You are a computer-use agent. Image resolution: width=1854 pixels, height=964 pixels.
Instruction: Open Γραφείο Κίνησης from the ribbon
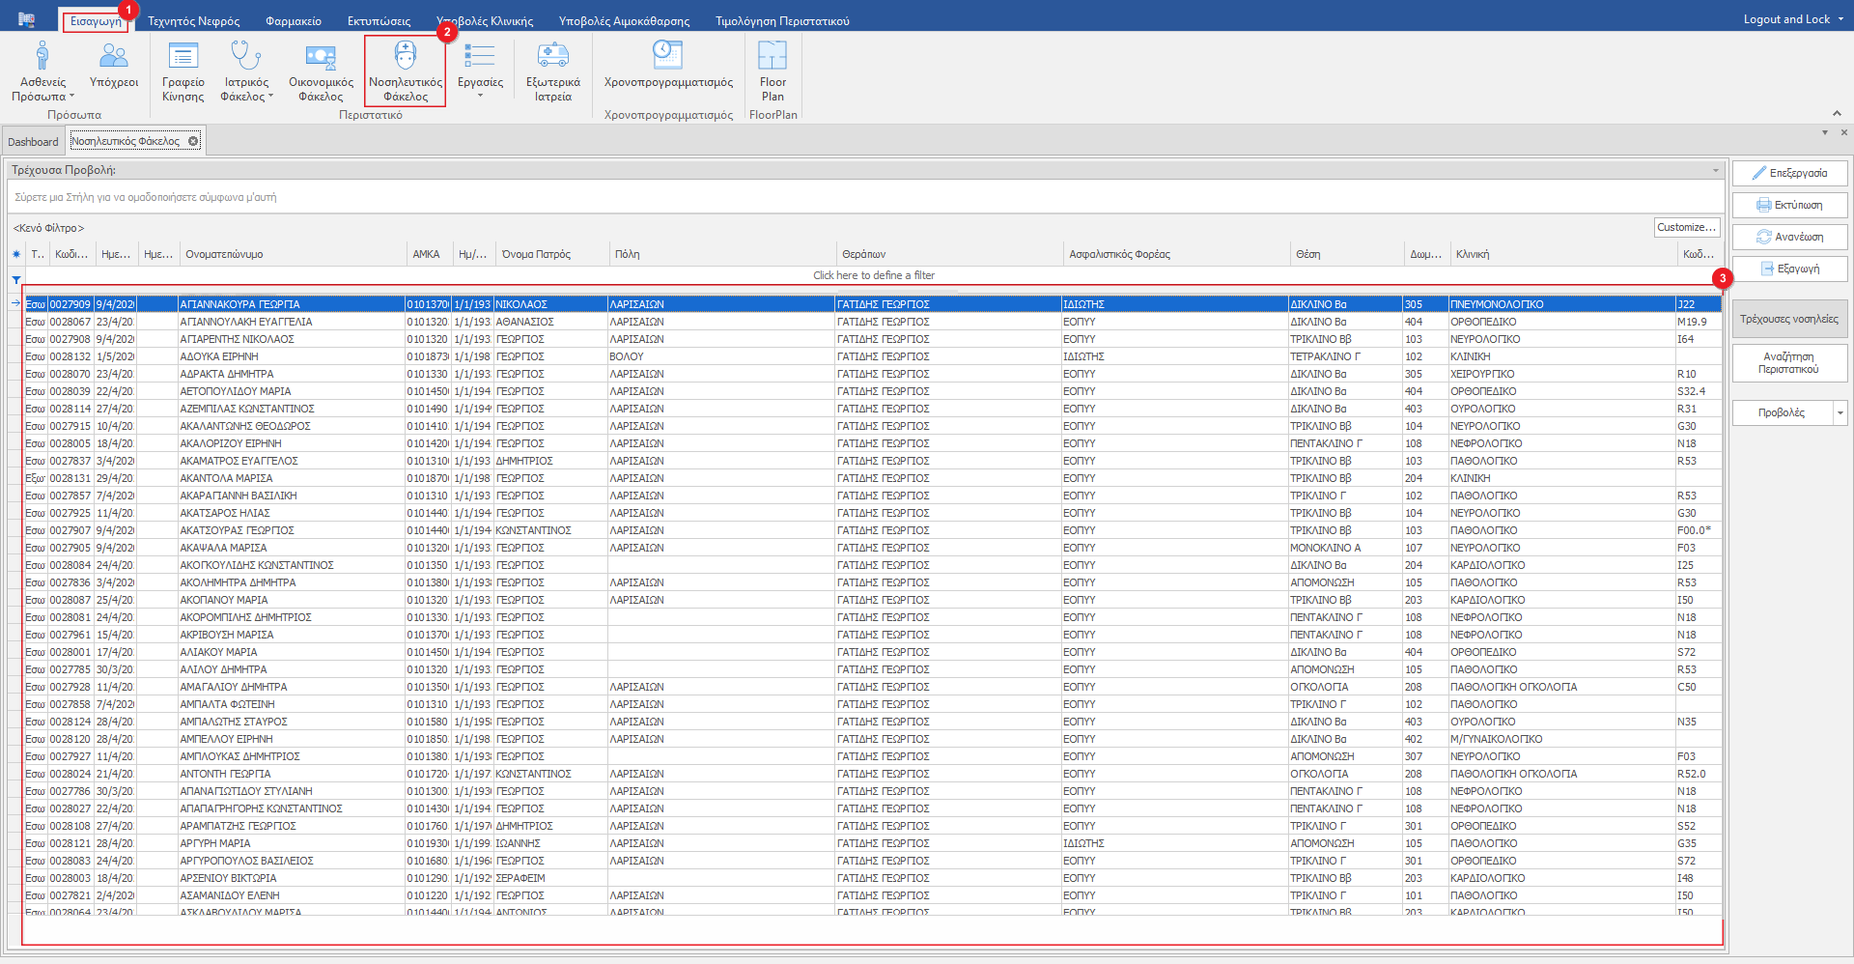(183, 58)
